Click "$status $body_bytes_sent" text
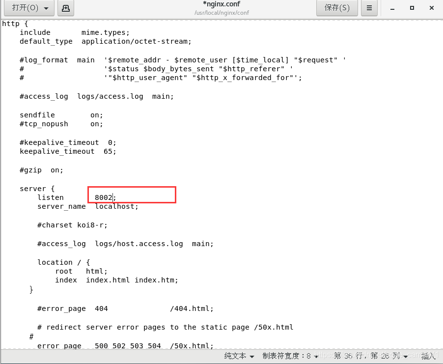The width and height of the screenshot is (443, 364). tap(161, 69)
